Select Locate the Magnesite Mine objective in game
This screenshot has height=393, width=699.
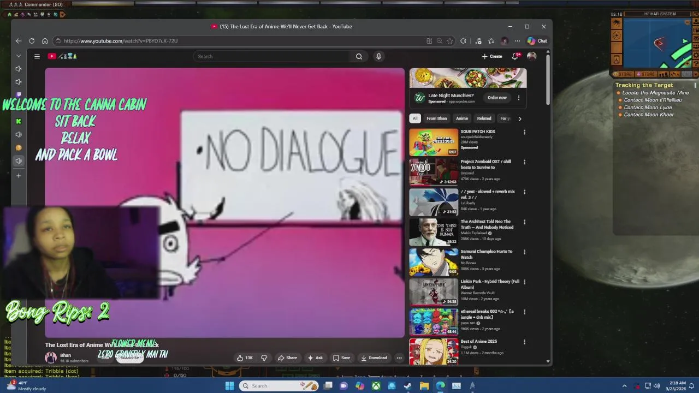[x=655, y=93]
